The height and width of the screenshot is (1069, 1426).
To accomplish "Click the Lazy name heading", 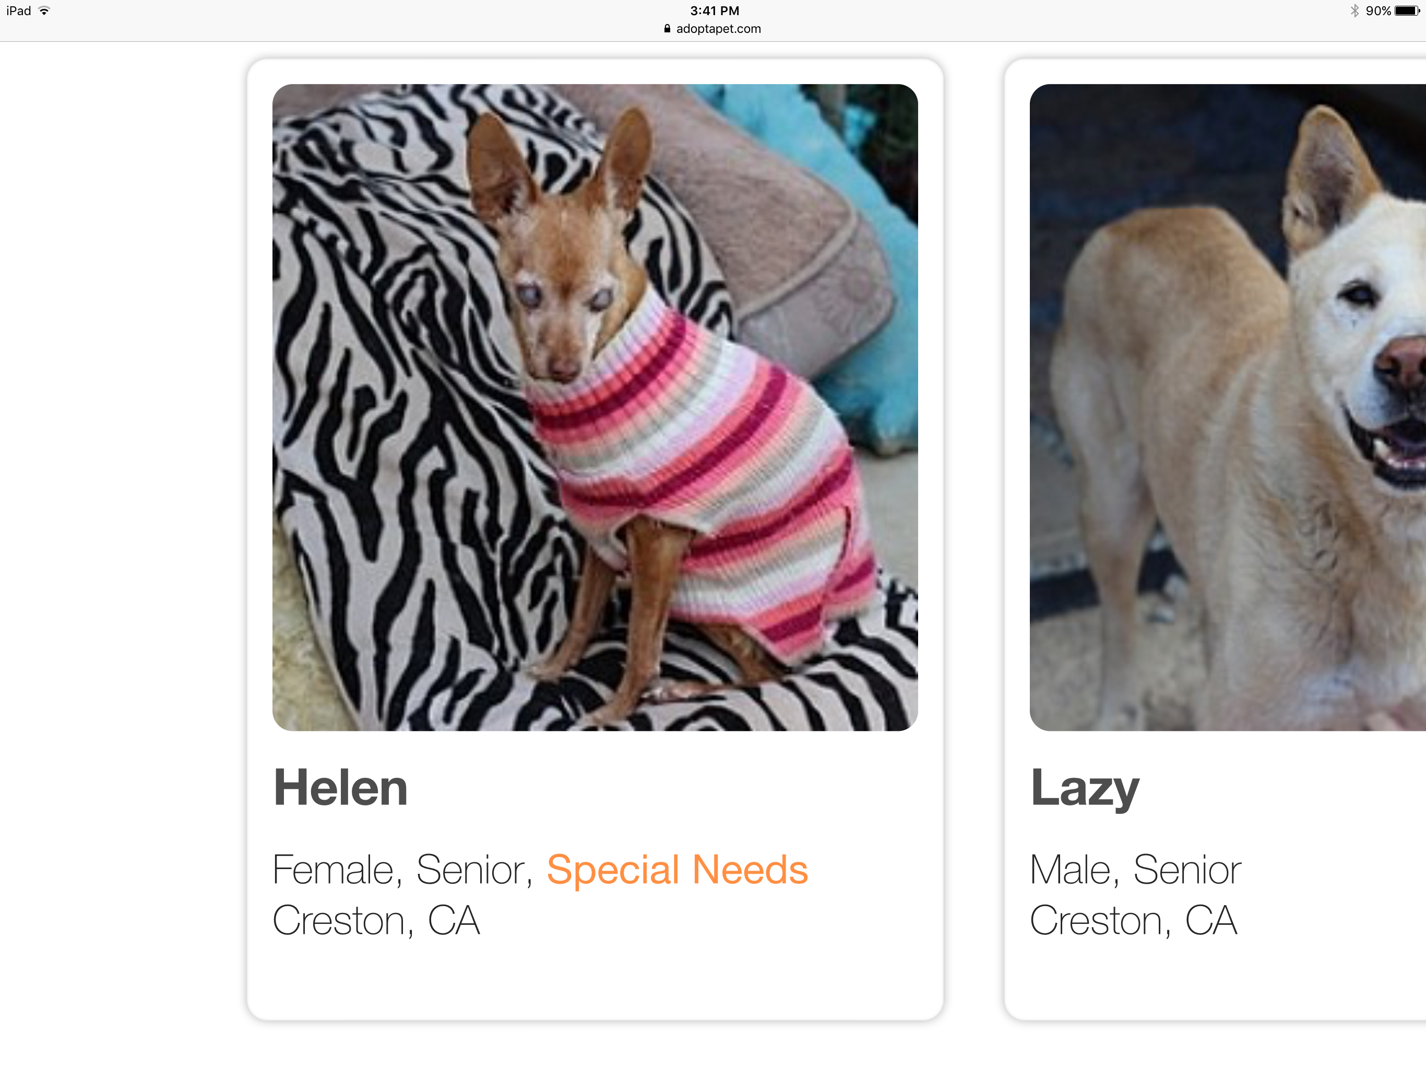I will click(x=1085, y=790).
